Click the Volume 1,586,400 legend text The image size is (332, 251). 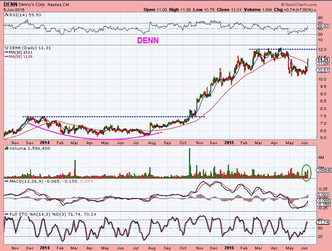tap(30, 148)
